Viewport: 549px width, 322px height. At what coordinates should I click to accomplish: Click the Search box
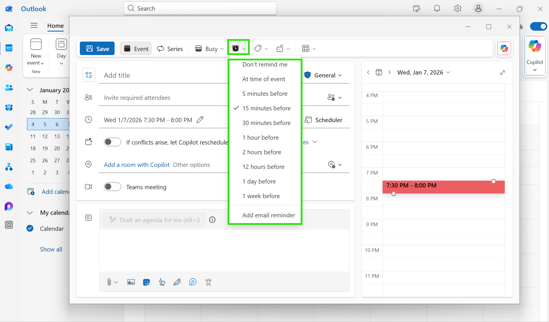tap(200, 8)
